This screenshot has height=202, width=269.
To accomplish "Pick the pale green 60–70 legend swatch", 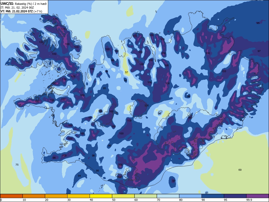I will (146, 196).
